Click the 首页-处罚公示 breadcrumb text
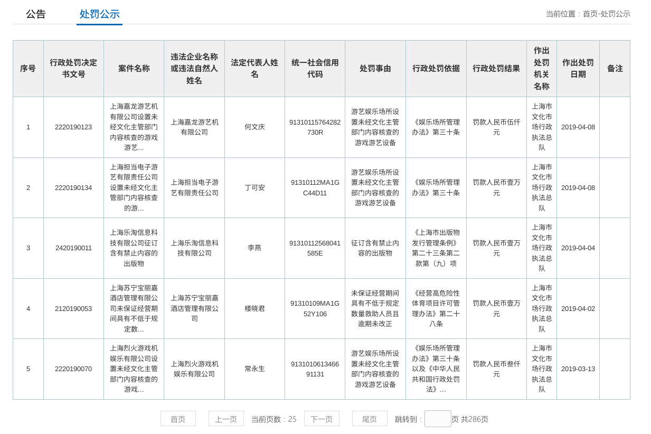This screenshot has width=651, height=434. [606, 14]
